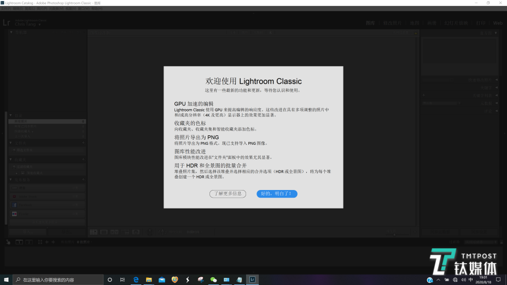Collapse the 收藏夹 panel triangle

coord(11,159)
